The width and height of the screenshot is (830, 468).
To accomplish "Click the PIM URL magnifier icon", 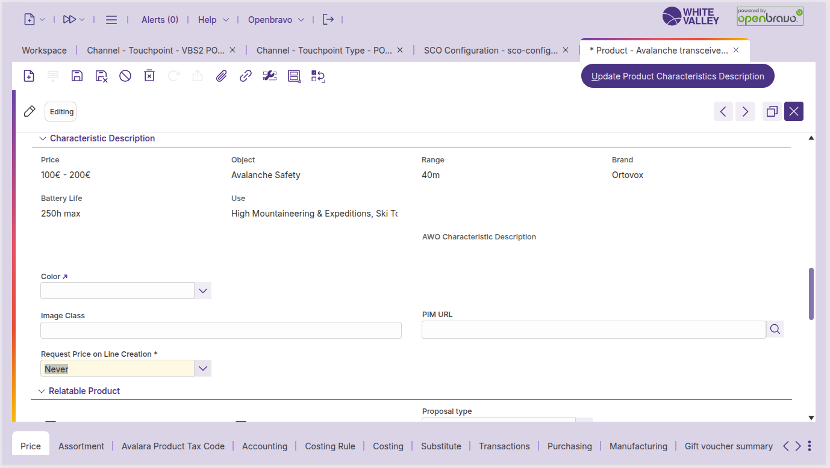I will point(775,329).
